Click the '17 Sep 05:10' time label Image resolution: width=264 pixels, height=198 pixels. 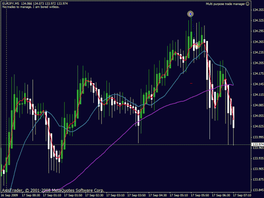pyautogui.click(x=179, y=195)
